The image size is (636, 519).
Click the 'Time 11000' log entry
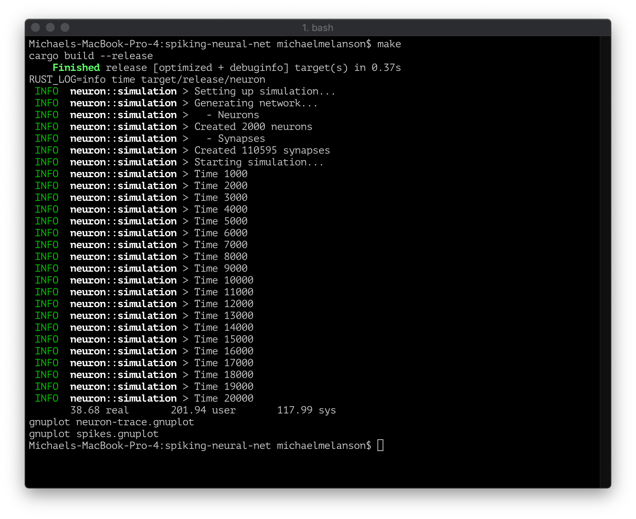(x=224, y=292)
